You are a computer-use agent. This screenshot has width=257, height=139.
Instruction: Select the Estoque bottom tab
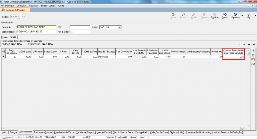[x=14, y=133]
